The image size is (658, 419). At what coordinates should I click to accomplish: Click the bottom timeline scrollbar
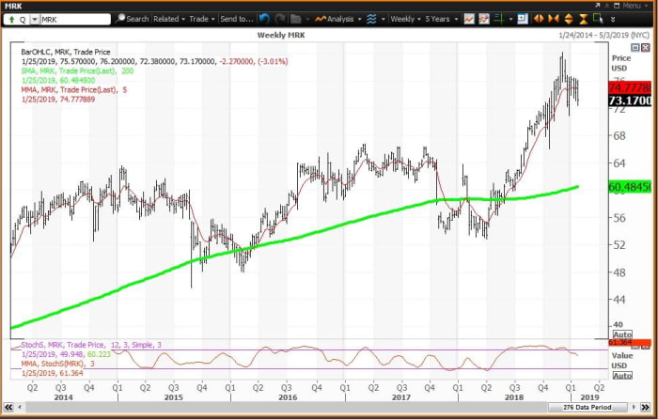coord(282,407)
